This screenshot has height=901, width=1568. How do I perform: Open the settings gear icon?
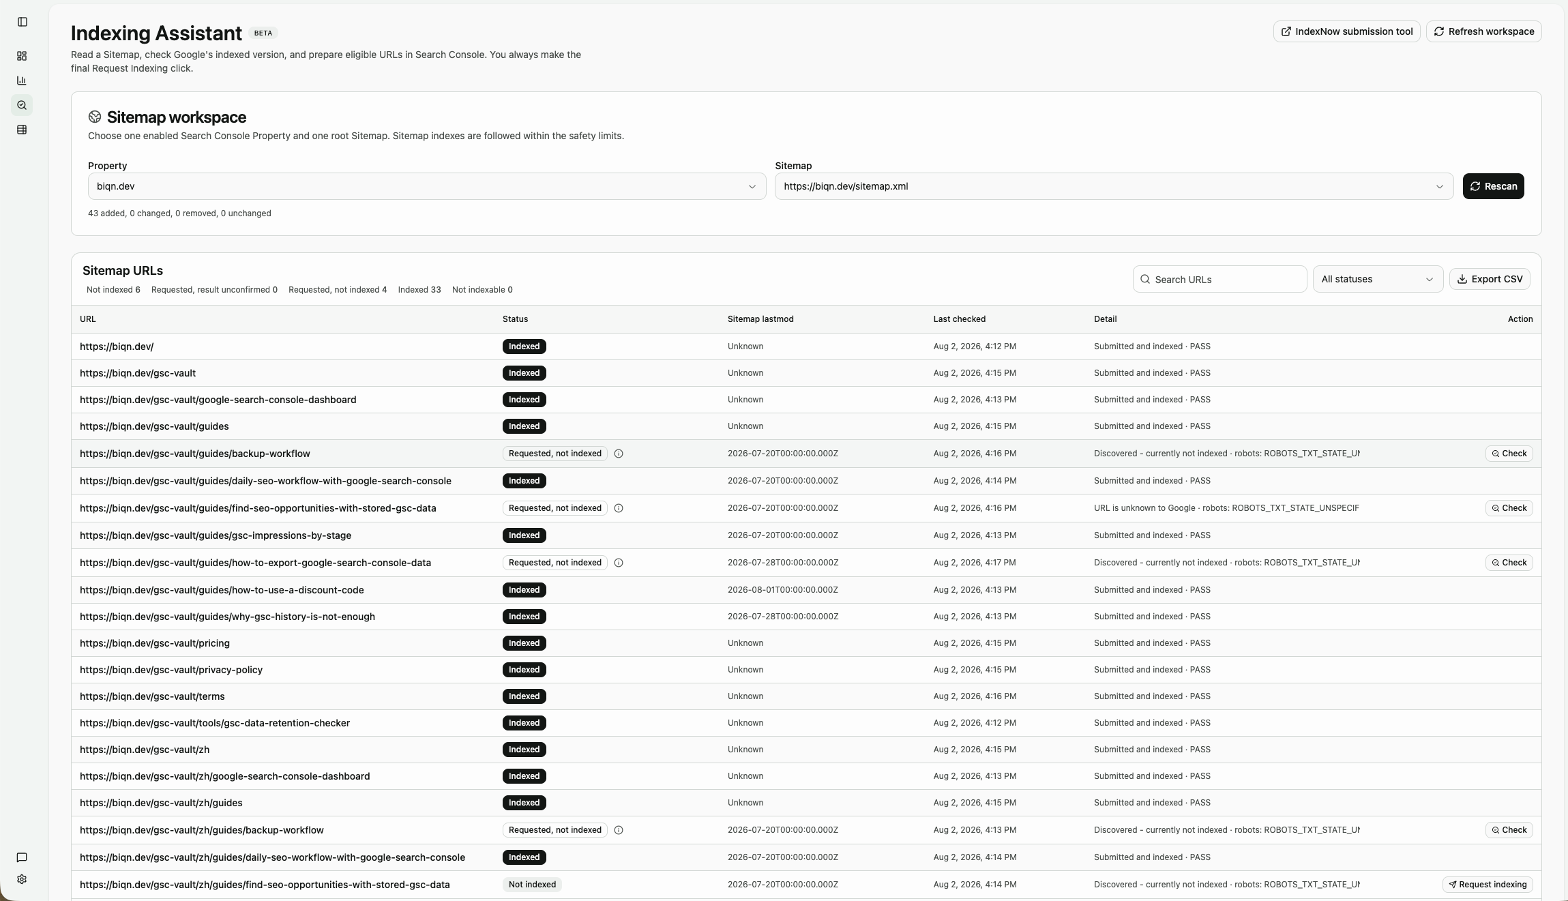pos(22,879)
